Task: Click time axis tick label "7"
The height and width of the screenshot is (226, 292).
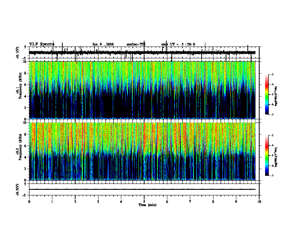Action: (x=190, y=202)
